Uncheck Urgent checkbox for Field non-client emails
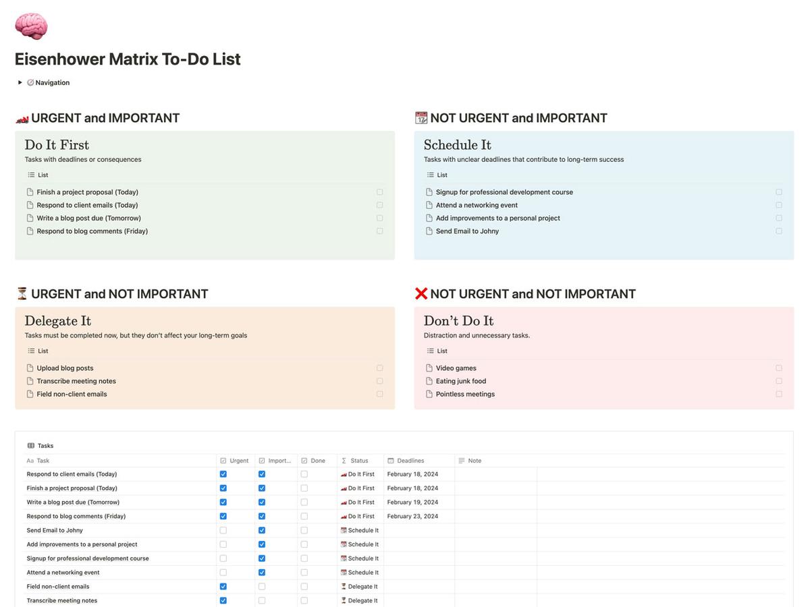 [x=223, y=586]
